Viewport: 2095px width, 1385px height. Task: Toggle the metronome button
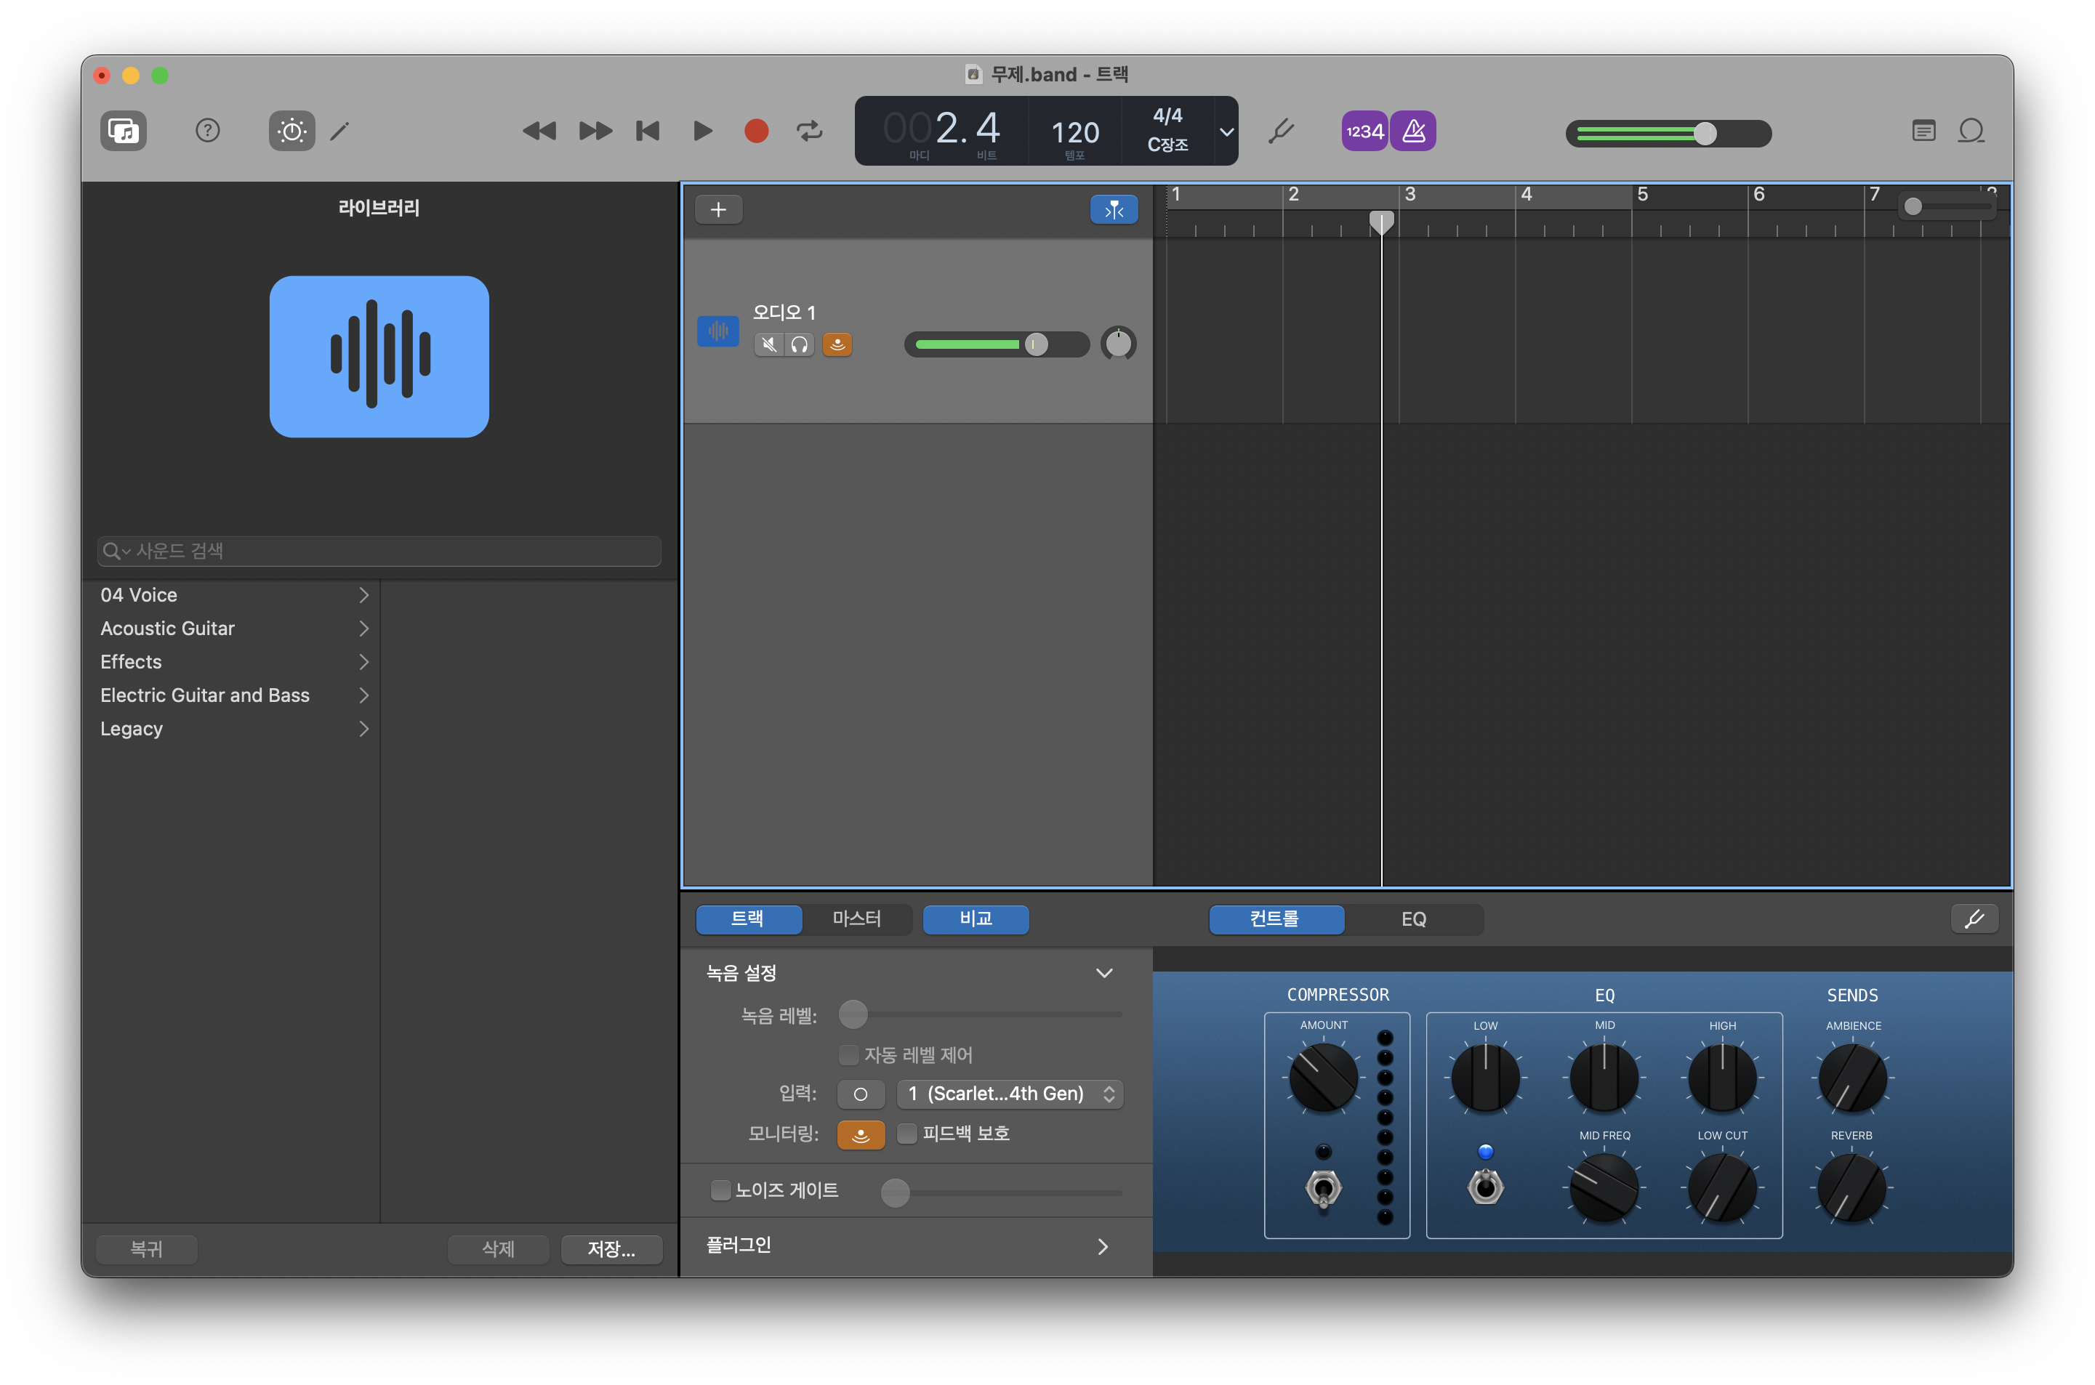(1414, 132)
